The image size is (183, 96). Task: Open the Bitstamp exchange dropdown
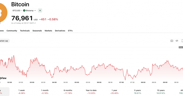click(29, 11)
